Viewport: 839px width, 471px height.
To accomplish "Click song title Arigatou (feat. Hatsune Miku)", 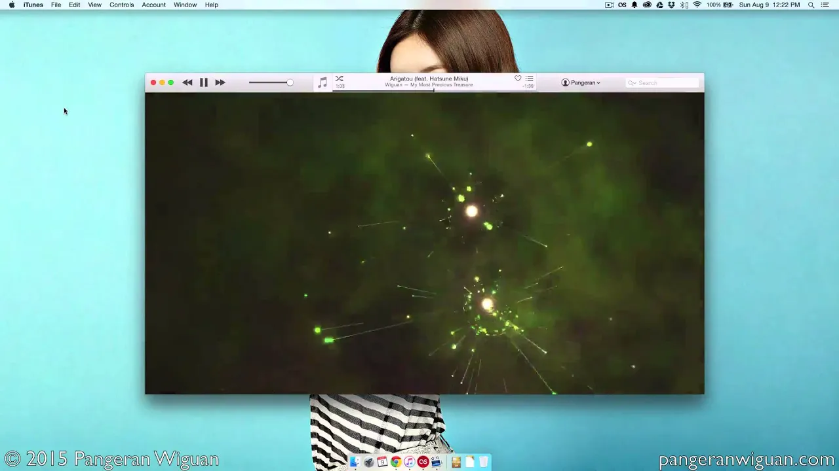I will 429,78.
